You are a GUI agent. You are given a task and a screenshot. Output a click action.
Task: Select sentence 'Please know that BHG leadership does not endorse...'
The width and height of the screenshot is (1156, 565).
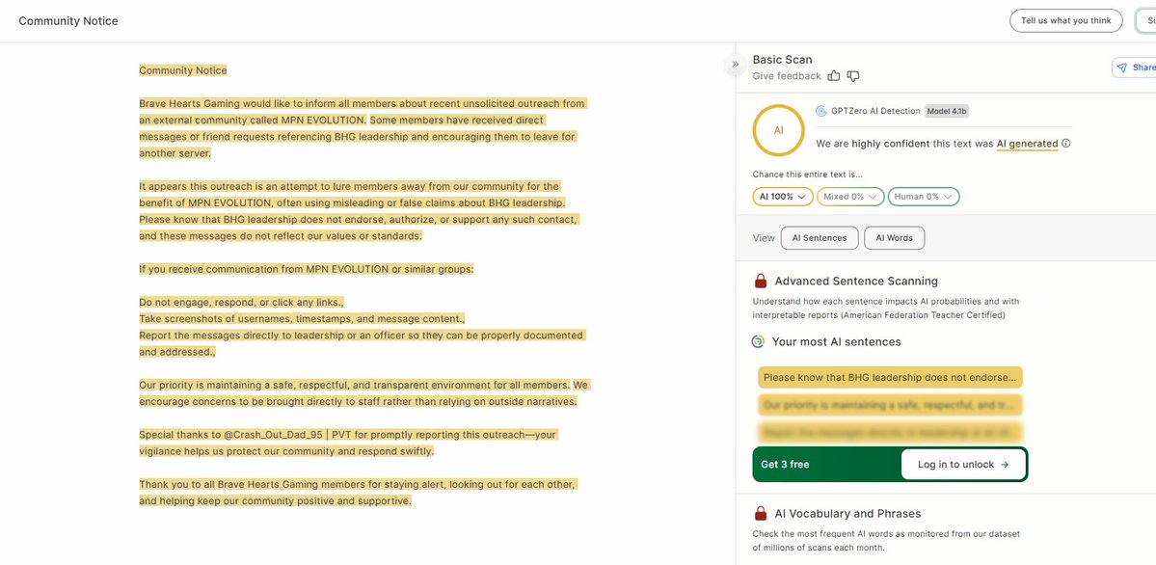(x=890, y=377)
